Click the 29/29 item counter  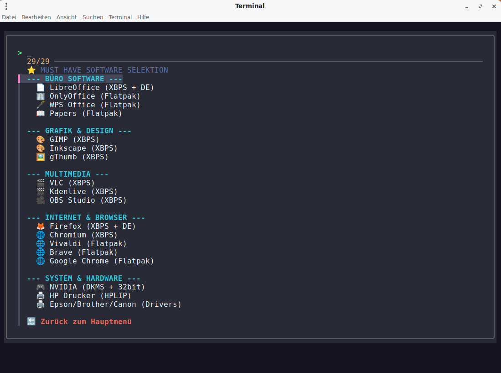(x=38, y=61)
